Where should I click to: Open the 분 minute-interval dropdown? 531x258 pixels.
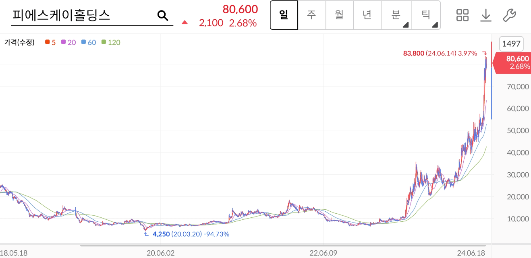click(x=395, y=15)
